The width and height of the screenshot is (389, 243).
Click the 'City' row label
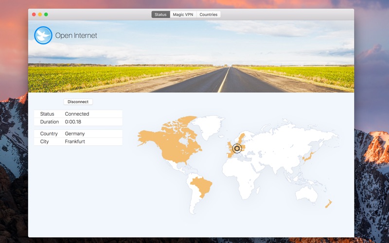pyautogui.click(x=44, y=141)
